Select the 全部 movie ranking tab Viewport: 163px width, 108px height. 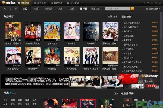(127, 100)
